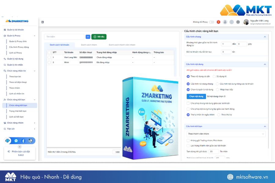The width and height of the screenshot is (275, 183).
Task: Click the Tìm kiếm search field
Action: tap(64, 37)
